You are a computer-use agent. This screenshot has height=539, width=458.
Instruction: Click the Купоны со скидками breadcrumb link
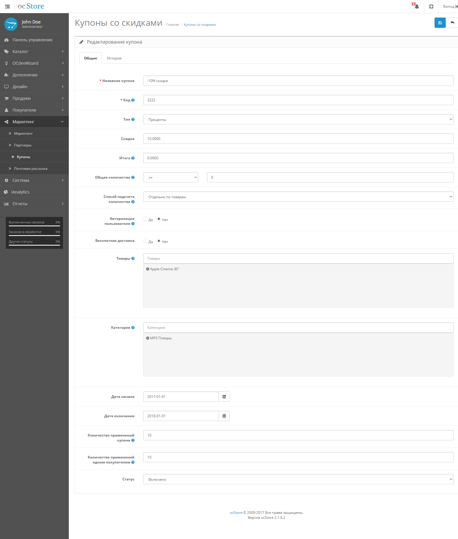200,25
